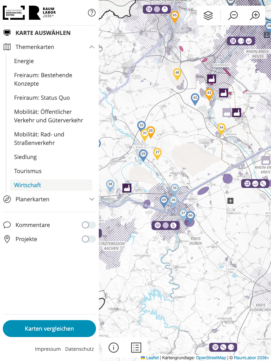Collapse the Themenkarten section
The height and width of the screenshot is (361, 271).
(92, 47)
